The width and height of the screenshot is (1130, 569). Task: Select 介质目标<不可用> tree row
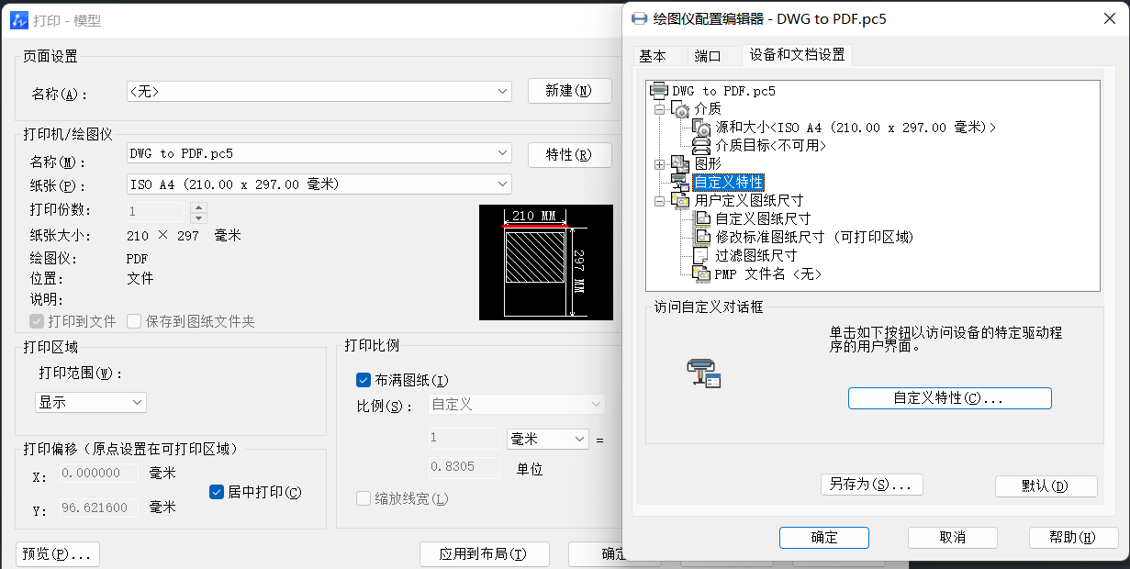point(771,145)
